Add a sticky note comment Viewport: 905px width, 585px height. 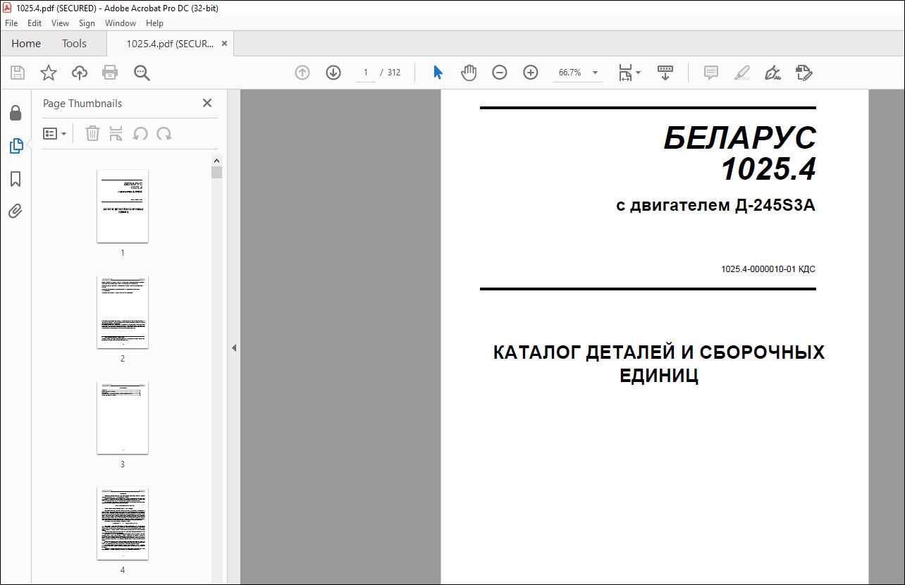(711, 73)
